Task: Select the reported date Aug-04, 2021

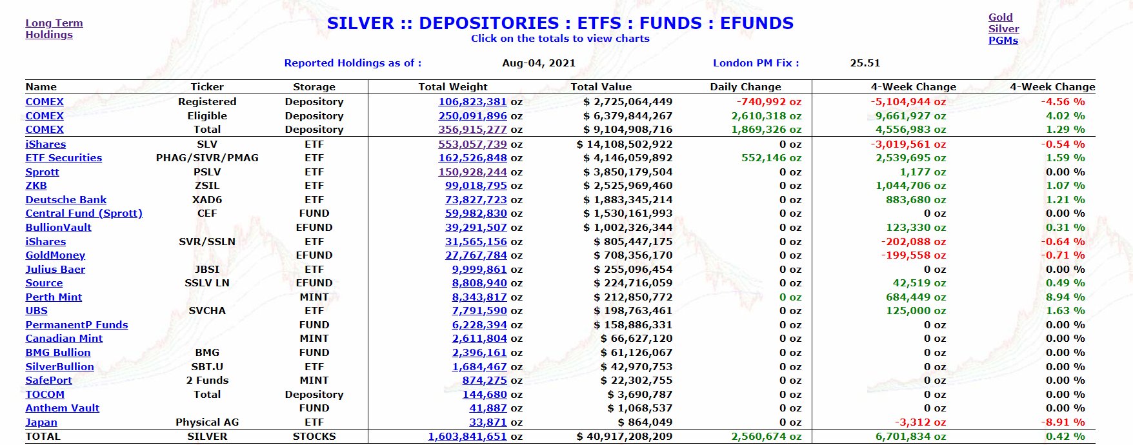Action: pyautogui.click(x=539, y=63)
